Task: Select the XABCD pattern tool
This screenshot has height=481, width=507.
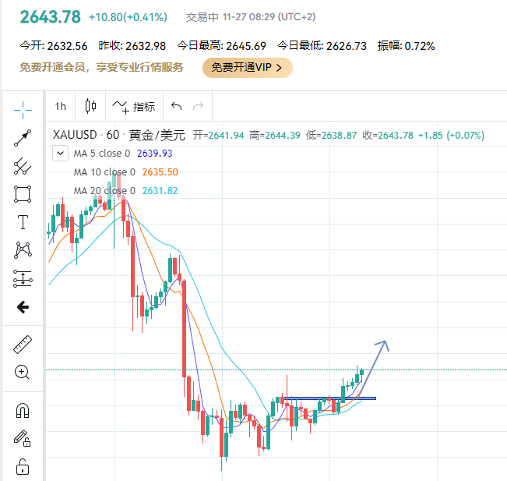Action: click(x=23, y=250)
